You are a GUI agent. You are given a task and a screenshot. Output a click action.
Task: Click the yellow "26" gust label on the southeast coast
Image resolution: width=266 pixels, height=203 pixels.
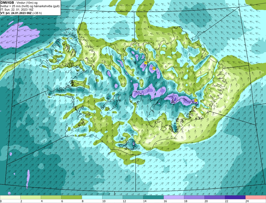click(196, 100)
